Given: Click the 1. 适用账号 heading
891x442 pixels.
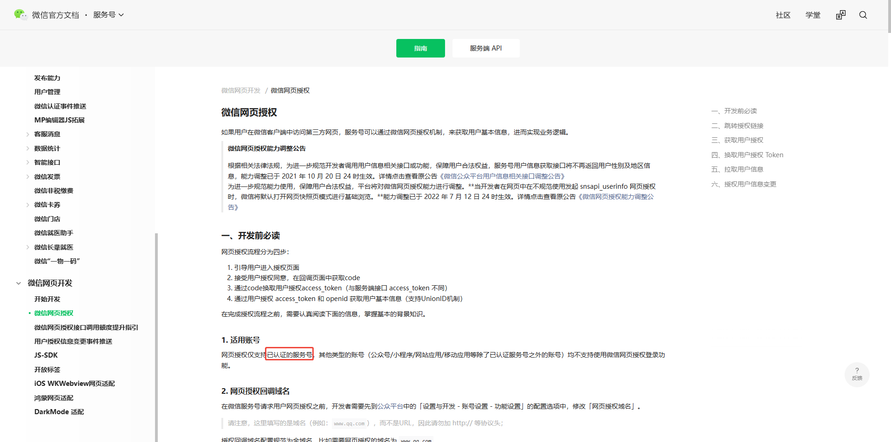Looking at the screenshot, I should (240, 340).
